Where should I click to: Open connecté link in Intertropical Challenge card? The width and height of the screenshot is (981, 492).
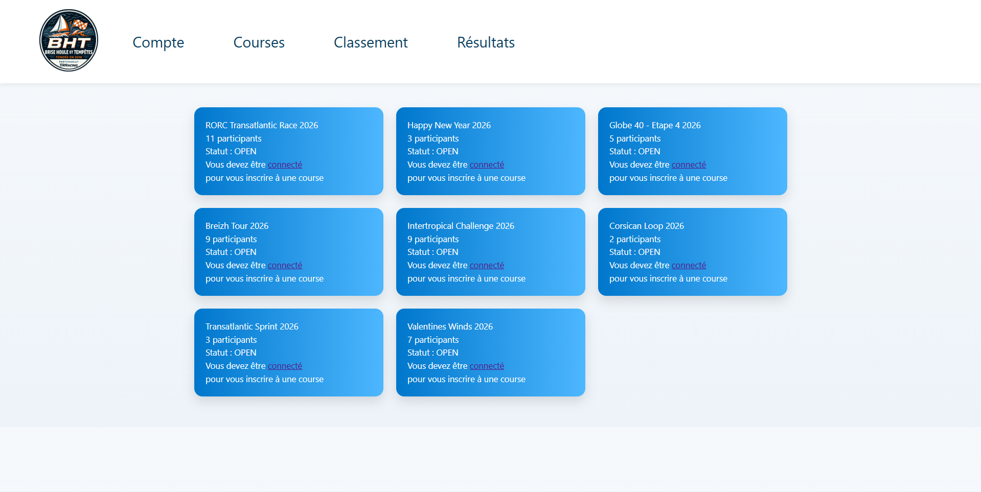click(x=487, y=265)
